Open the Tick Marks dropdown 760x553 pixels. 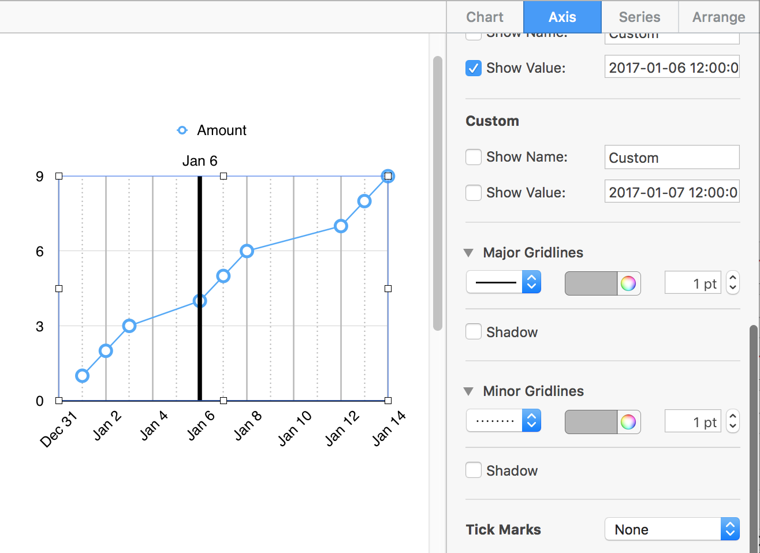click(672, 529)
